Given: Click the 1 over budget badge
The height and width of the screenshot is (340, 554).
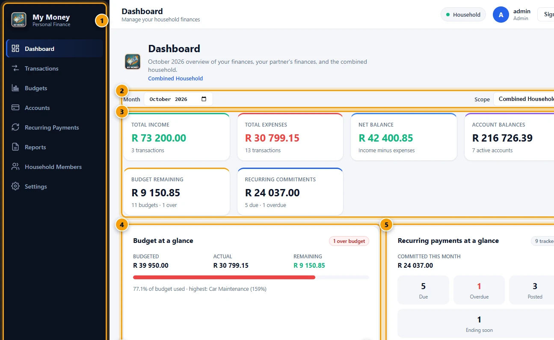Looking at the screenshot, I should click(x=349, y=241).
